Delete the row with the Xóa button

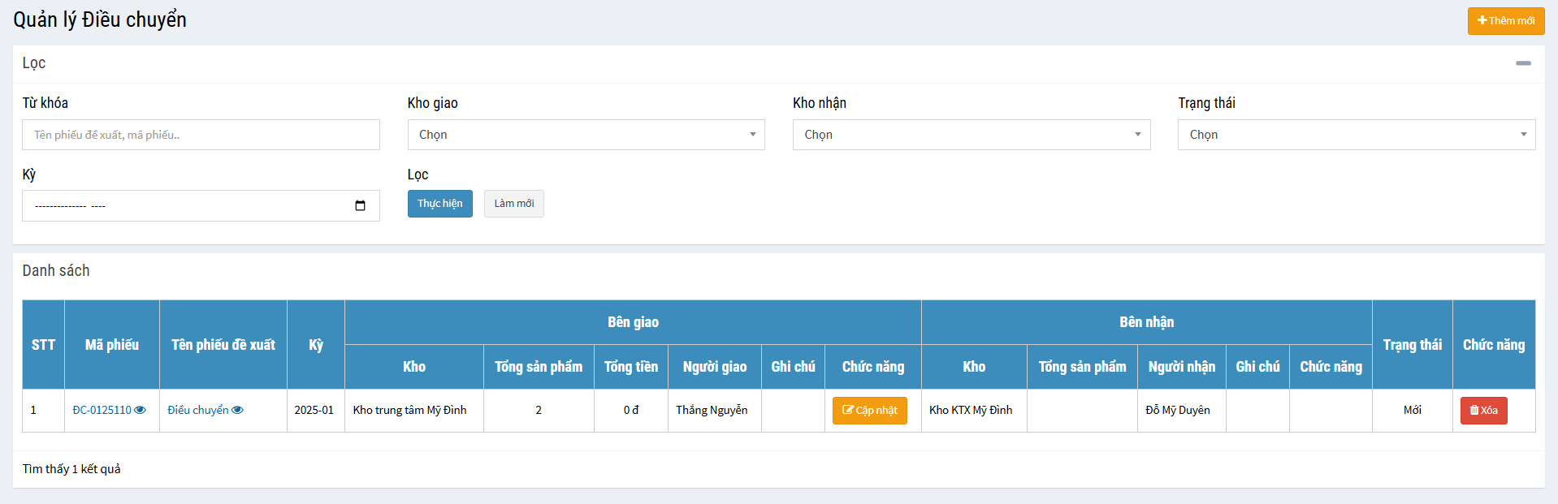(1483, 411)
